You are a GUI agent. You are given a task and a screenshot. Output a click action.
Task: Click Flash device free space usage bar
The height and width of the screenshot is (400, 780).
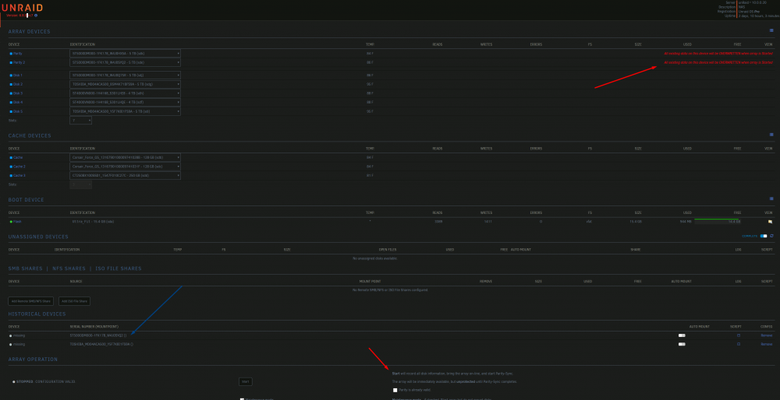tap(718, 221)
